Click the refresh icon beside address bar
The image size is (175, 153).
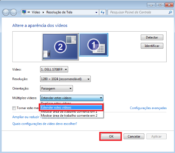point(102,12)
